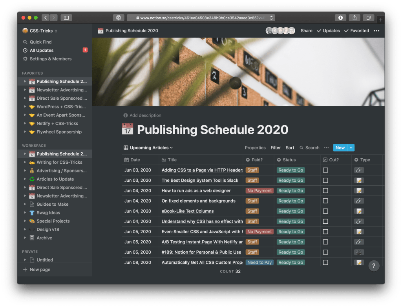Open the Paid? column header menu
This screenshot has width=402, height=307.
click(x=259, y=160)
